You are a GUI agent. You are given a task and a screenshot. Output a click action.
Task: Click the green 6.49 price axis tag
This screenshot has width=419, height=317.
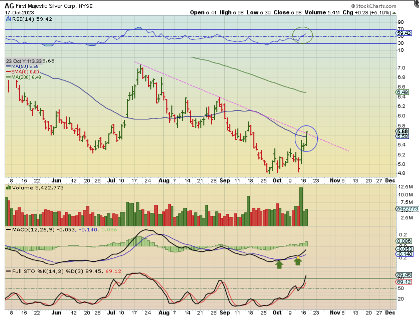(402, 92)
